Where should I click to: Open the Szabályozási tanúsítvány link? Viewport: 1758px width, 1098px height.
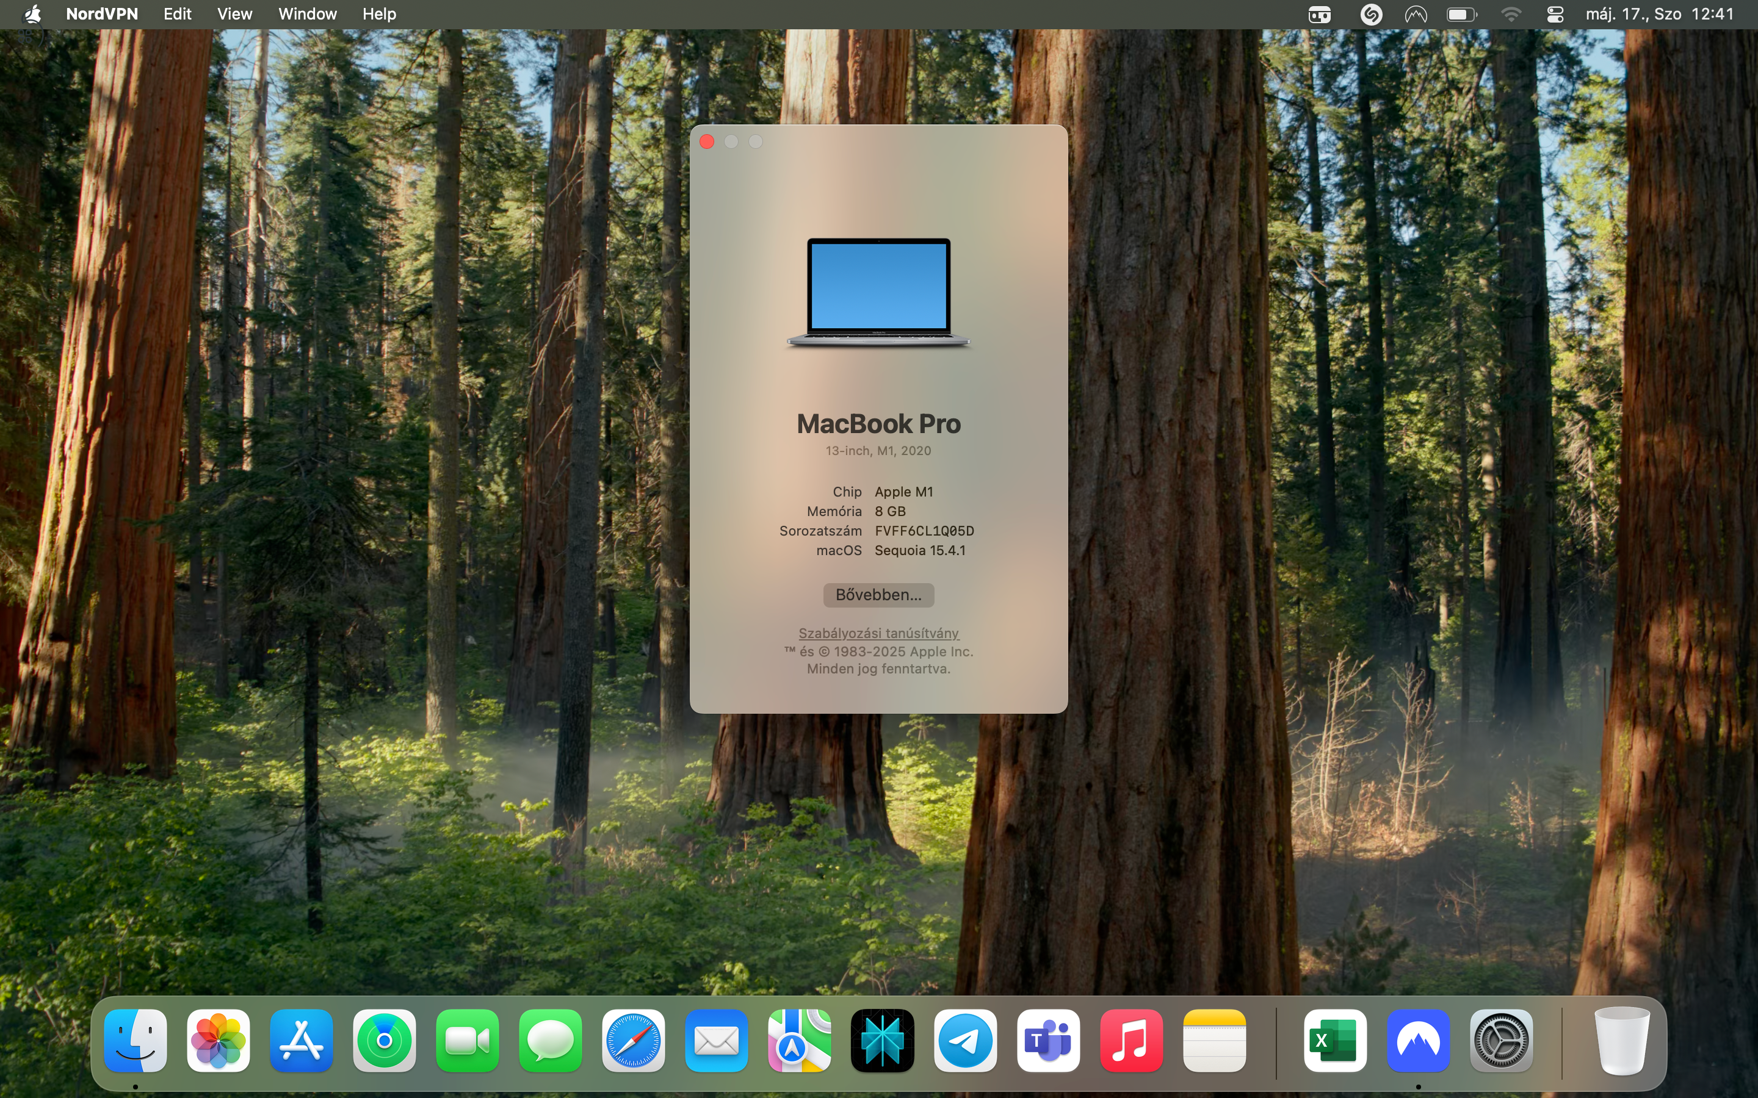[x=878, y=633]
